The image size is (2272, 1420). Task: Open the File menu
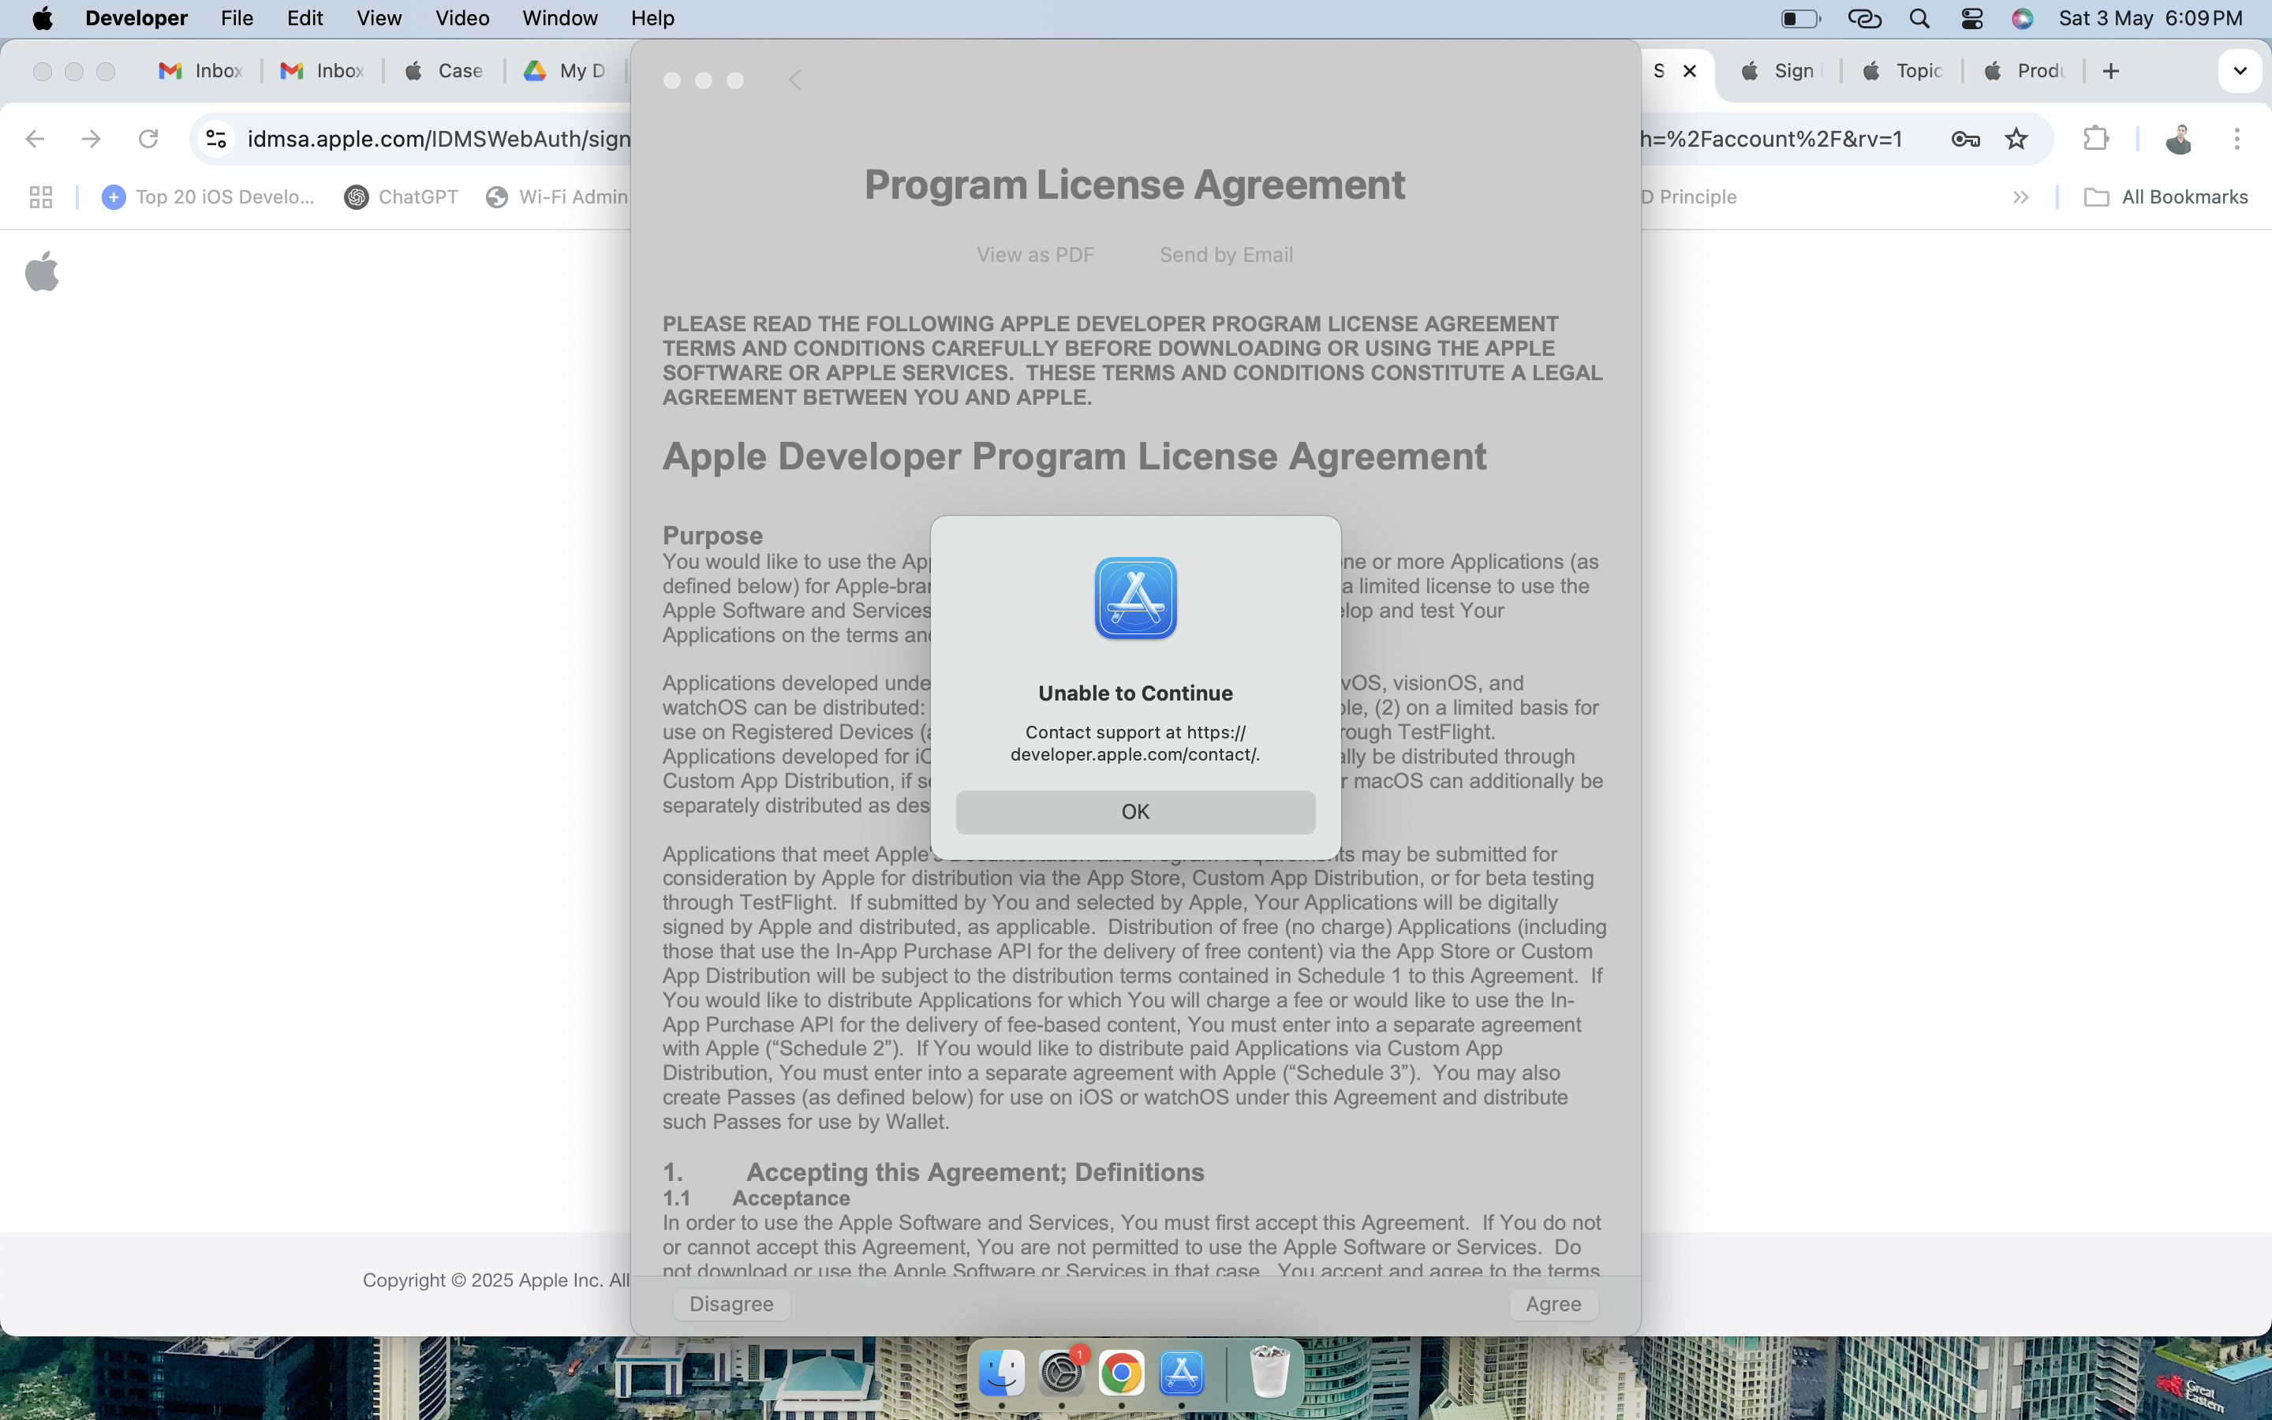237,18
